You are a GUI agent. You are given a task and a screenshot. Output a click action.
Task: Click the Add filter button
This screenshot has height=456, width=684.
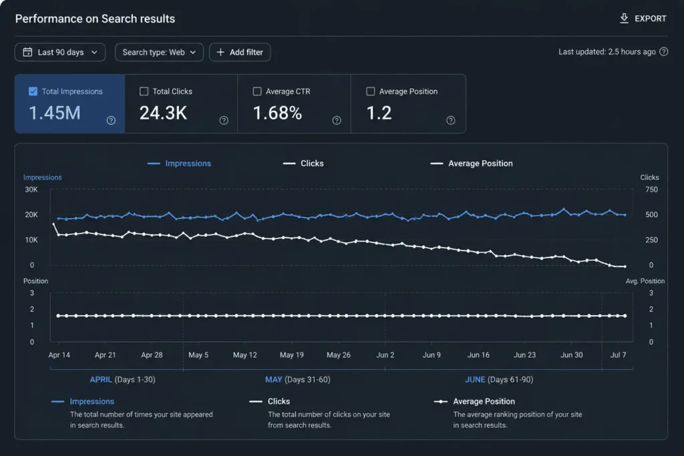click(240, 52)
